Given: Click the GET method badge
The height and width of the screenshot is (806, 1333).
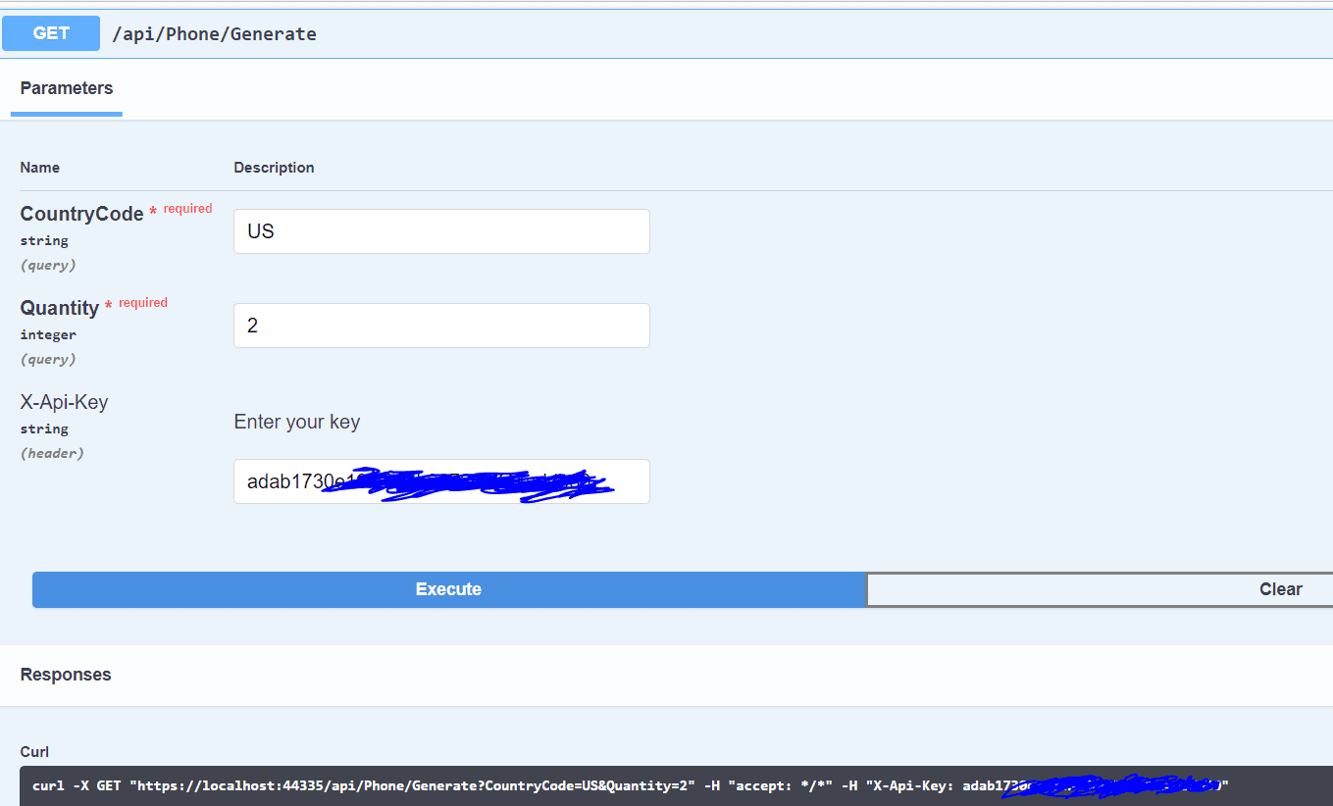Looking at the screenshot, I should tap(50, 32).
